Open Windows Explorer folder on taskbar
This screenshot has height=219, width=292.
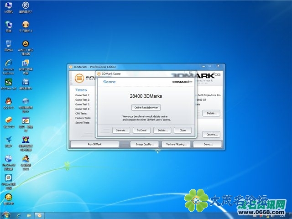[x=29, y=216]
